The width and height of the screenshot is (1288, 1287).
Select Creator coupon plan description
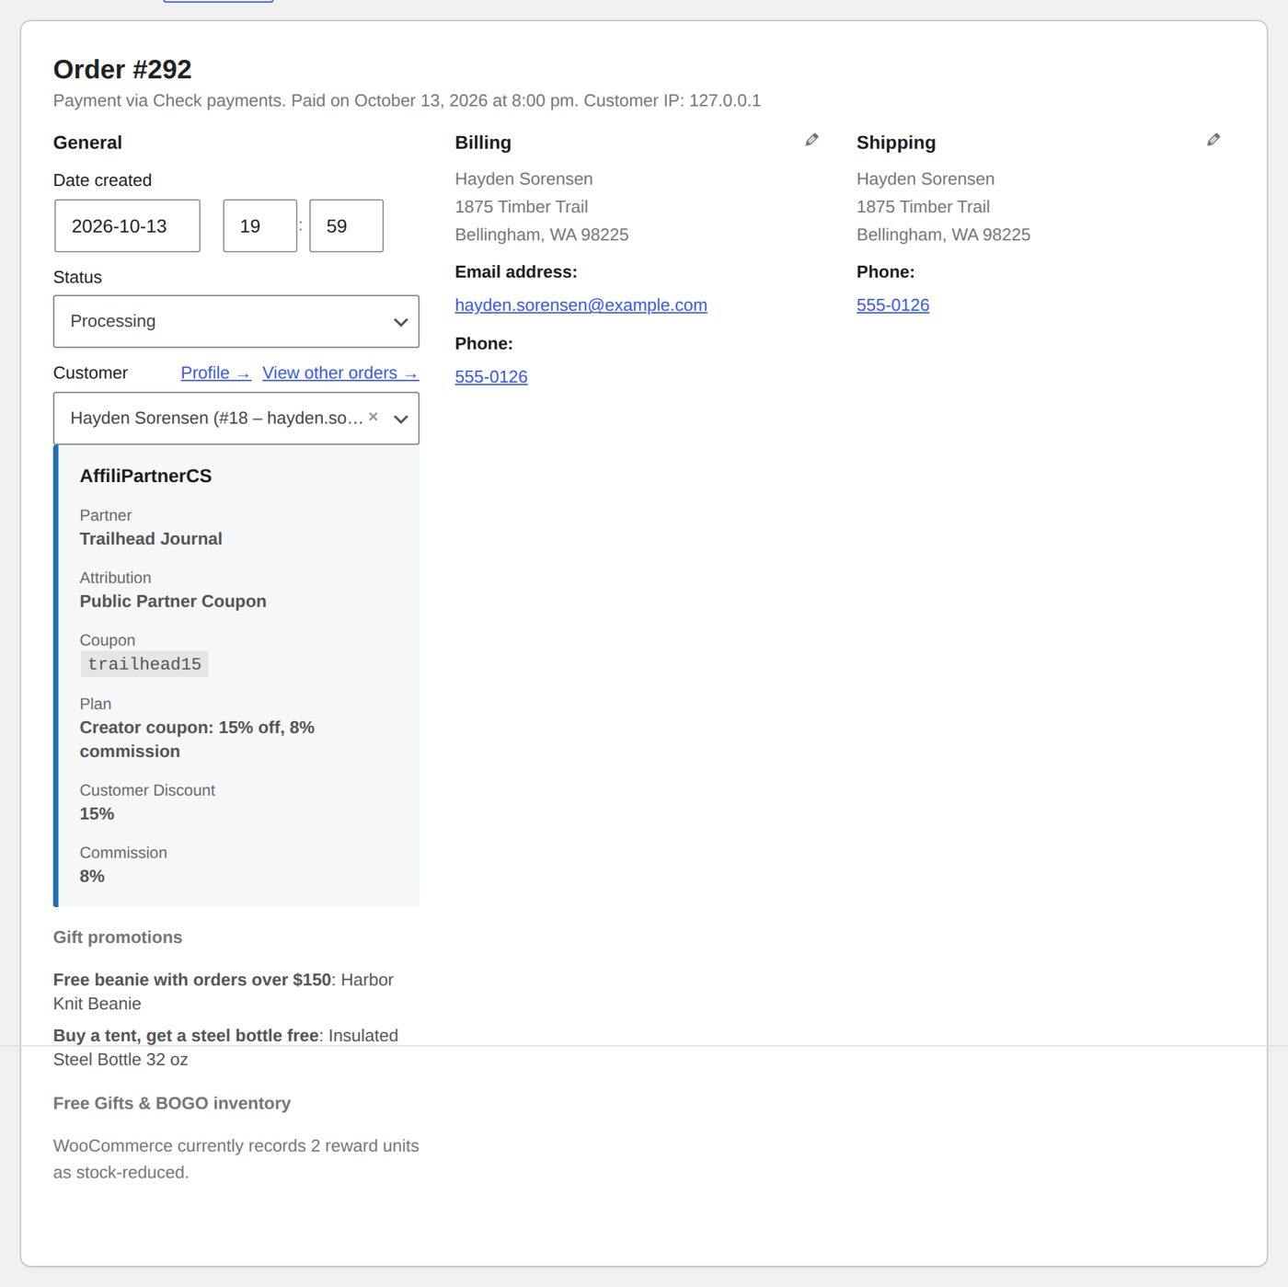coord(197,740)
